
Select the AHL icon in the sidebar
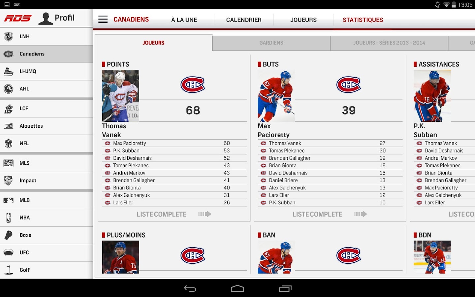pyautogui.click(x=9, y=89)
